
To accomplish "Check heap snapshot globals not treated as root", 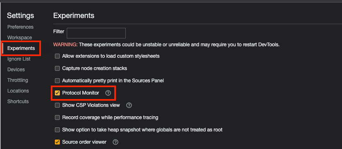I will [x=57, y=130].
